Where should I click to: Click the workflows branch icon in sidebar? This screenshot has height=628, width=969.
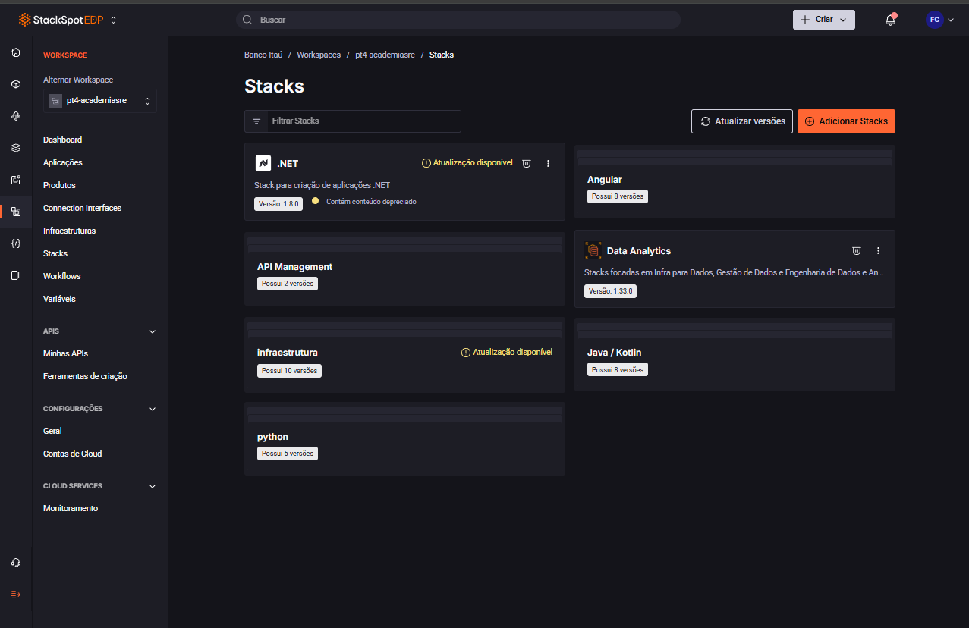15,115
